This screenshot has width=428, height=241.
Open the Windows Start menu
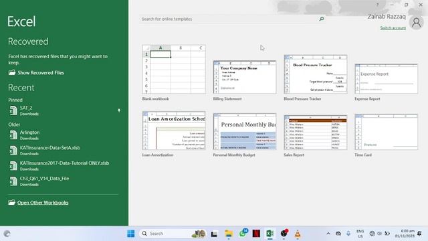click(131, 234)
